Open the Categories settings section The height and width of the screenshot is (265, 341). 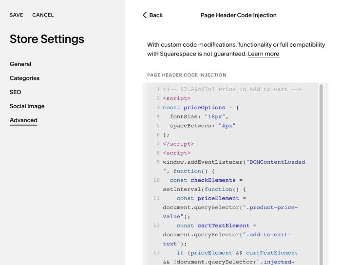[24, 78]
